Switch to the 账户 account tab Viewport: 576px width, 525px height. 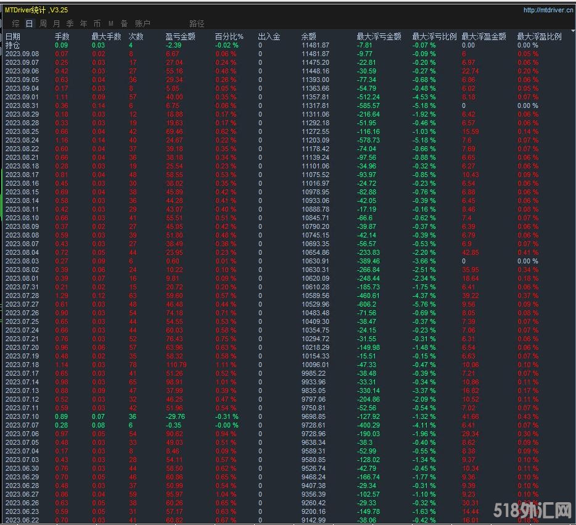142,23
